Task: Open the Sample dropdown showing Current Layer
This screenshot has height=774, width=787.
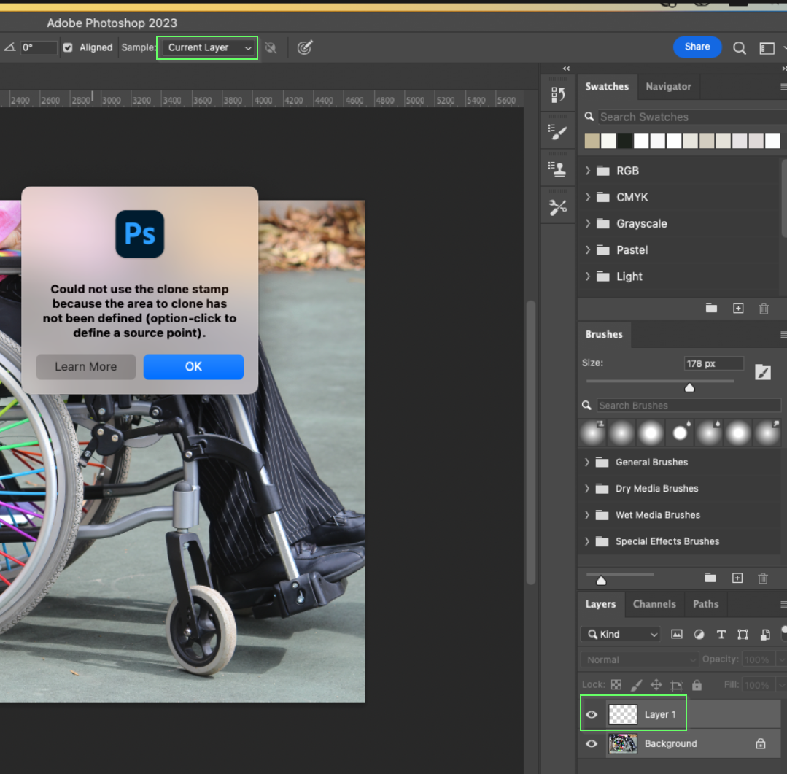Action: coord(206,47)
